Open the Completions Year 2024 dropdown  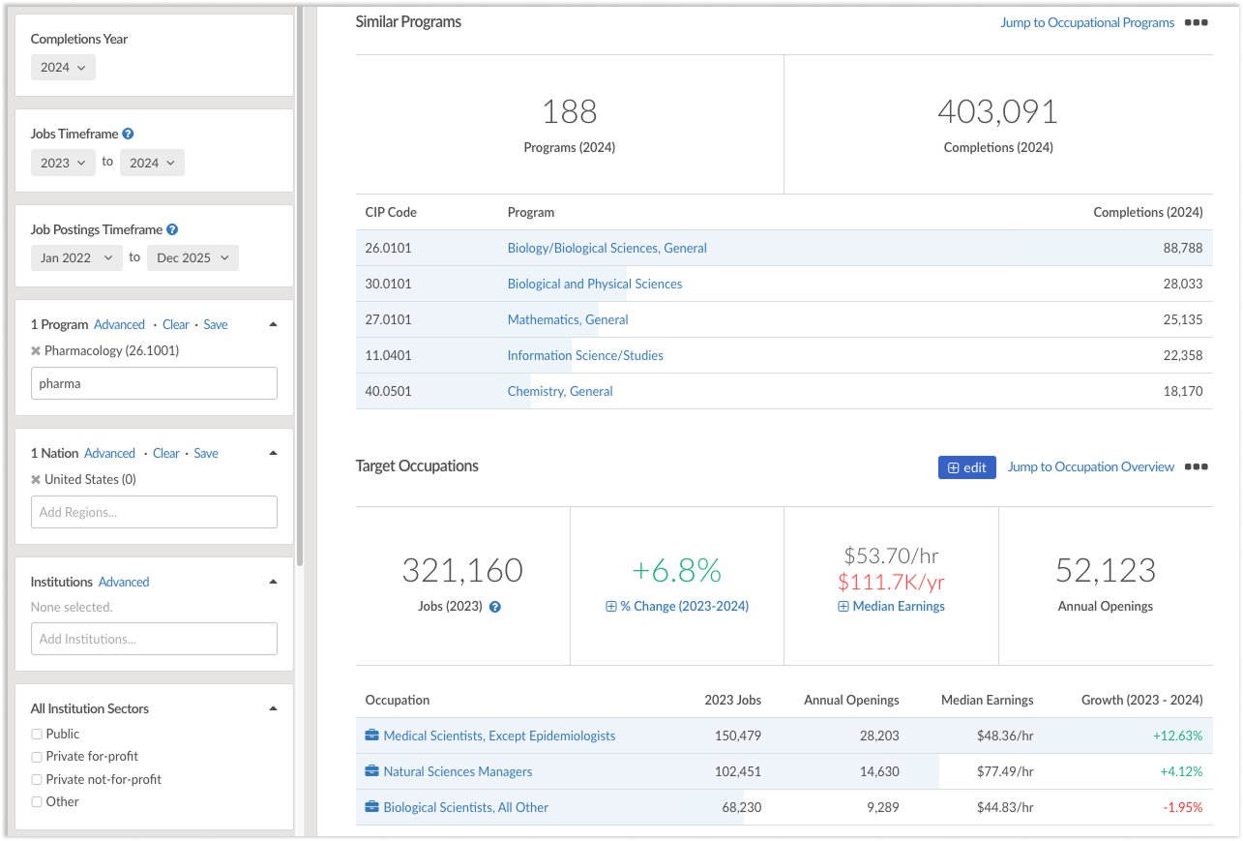63,68
